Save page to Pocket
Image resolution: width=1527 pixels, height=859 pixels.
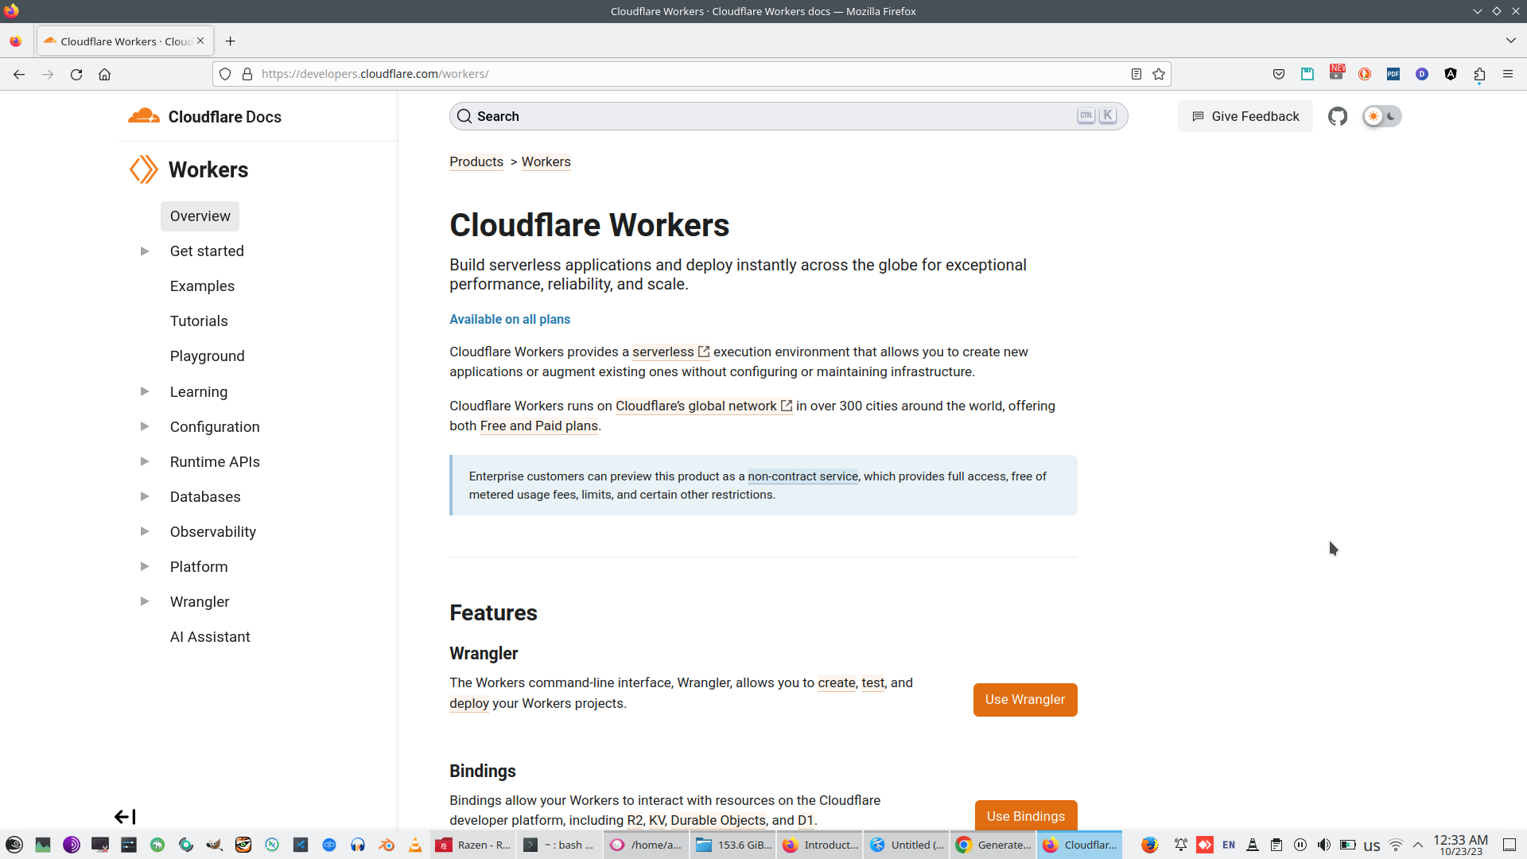[1279, 74]
